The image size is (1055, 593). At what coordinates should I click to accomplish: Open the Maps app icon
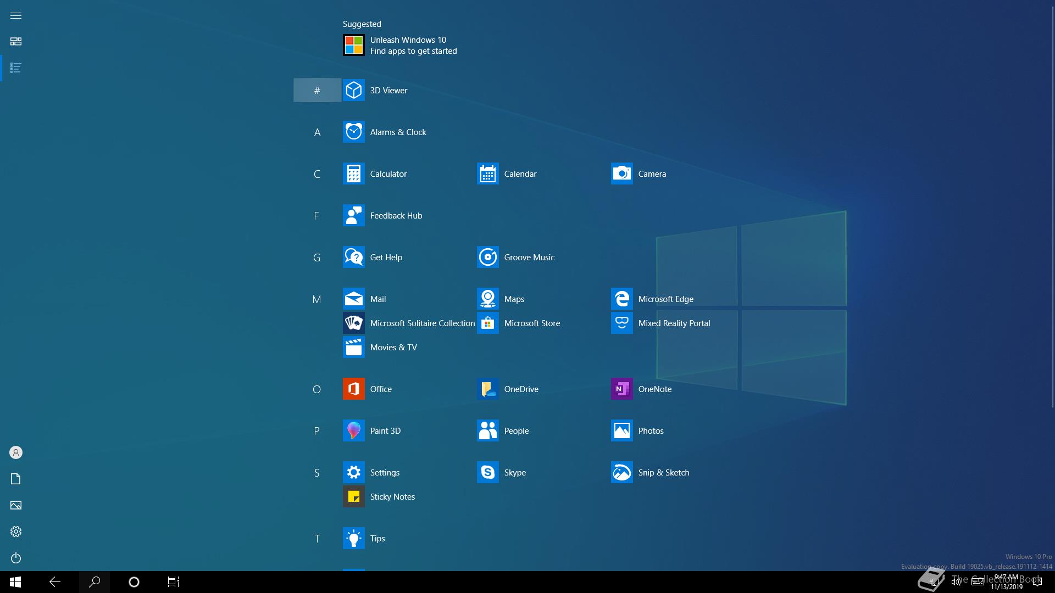click(x=487, y=299)
